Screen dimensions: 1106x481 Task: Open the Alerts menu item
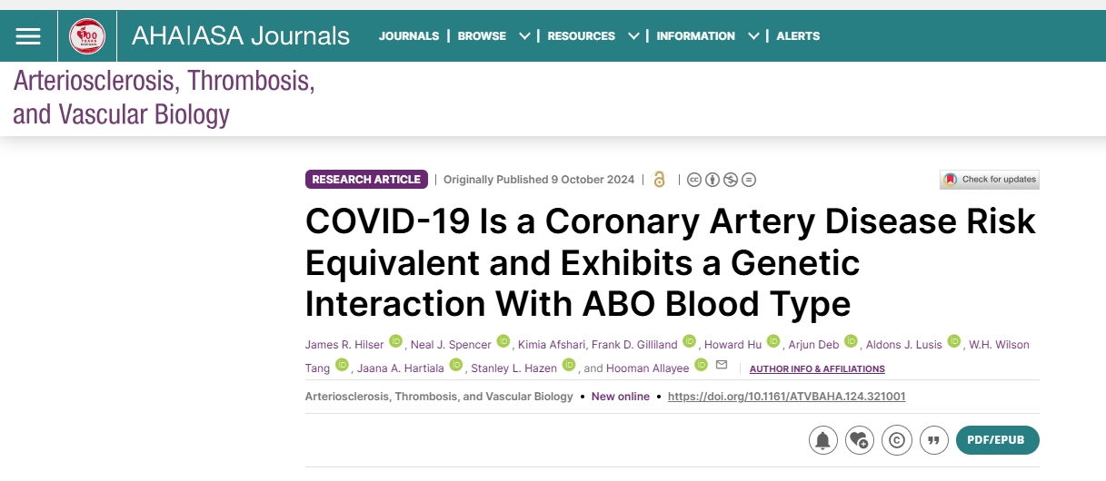click(798, 36)
